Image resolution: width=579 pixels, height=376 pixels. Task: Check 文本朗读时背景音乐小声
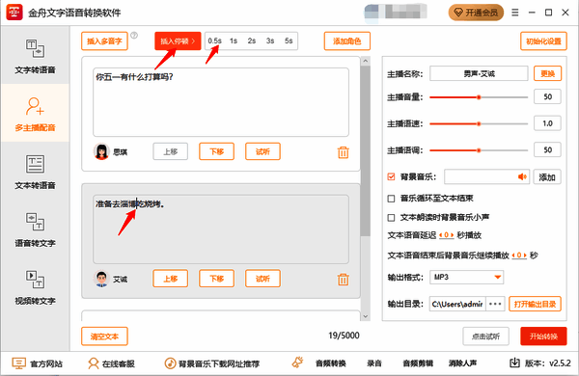click(x=391, y=218)
